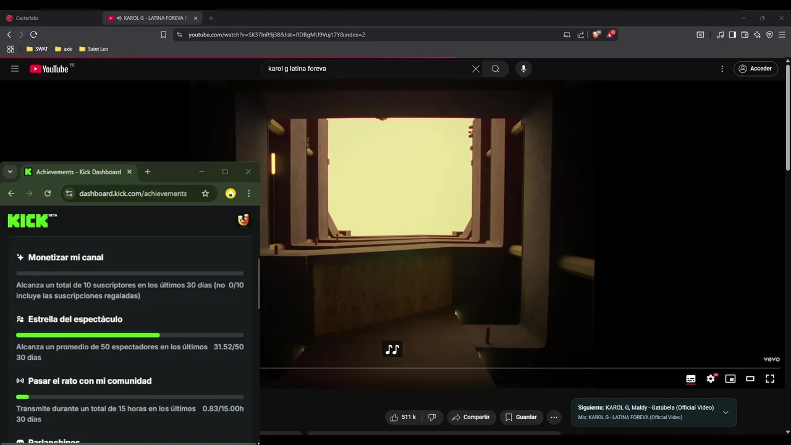The width and height of the screenshot is (791, 445).
Task: Toggle the Brave sidebar panel
Action: pos(732,35)
